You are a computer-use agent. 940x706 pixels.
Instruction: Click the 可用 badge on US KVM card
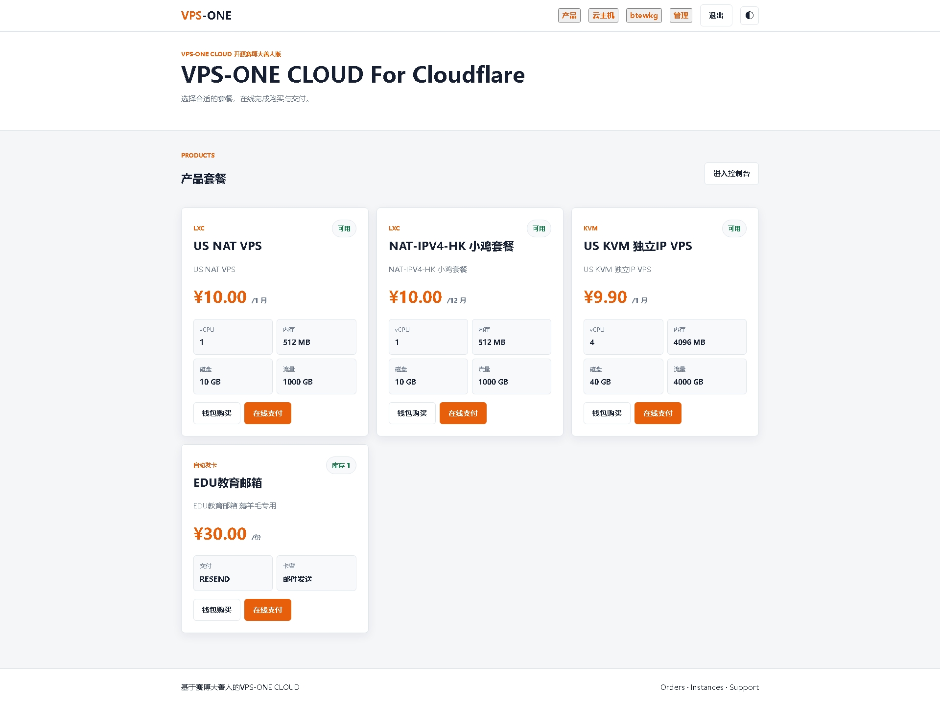coord(734,228)
